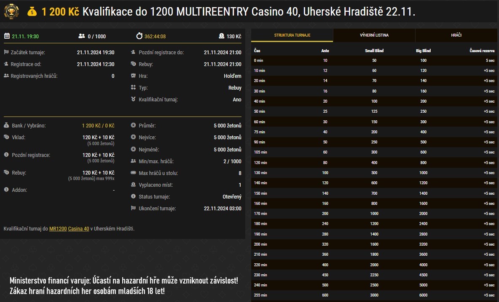The height and width of the screenshot is (302, 499).
Task: Click the Small Blind column header
Action: pos(374,51)
